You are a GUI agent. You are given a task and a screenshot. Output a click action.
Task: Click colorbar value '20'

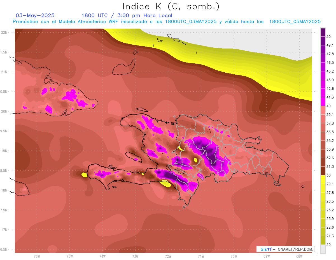click(x=329, y=245)
